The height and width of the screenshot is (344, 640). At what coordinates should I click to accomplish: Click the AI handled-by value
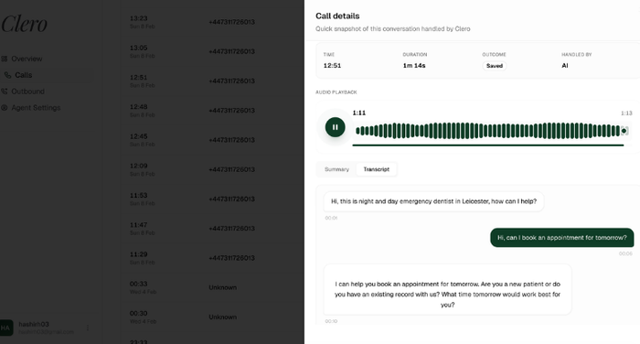point(565,65)
